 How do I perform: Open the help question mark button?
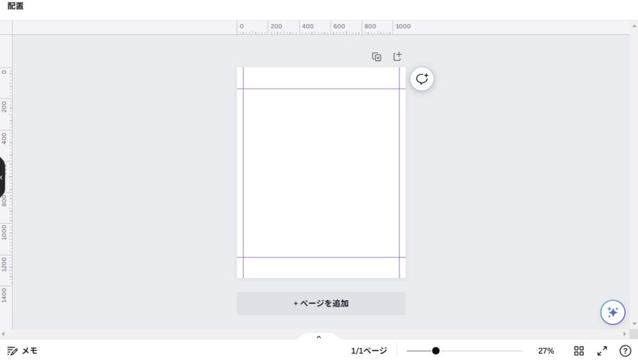pos(625,351)
